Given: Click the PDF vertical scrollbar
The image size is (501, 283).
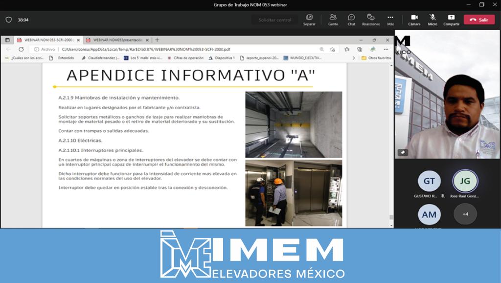Looking at the screenshot, I should coord(390,146).
